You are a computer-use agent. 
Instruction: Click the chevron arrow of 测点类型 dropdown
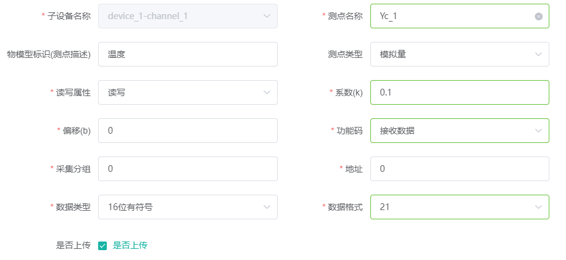pyautogui.click(x=538, y=54)
